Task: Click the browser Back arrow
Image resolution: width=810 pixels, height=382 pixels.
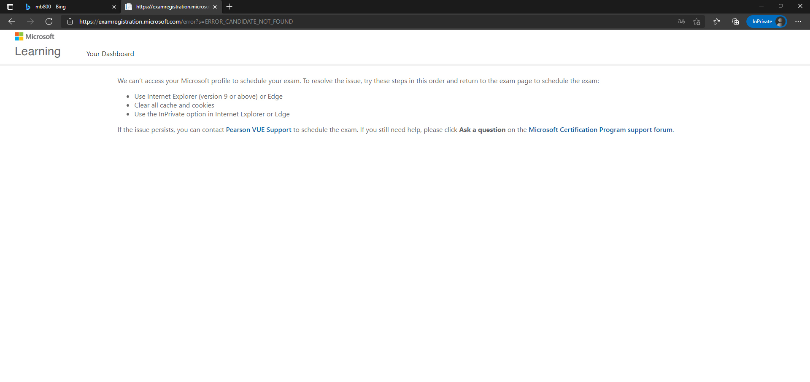Action: [x=12, y=22]
